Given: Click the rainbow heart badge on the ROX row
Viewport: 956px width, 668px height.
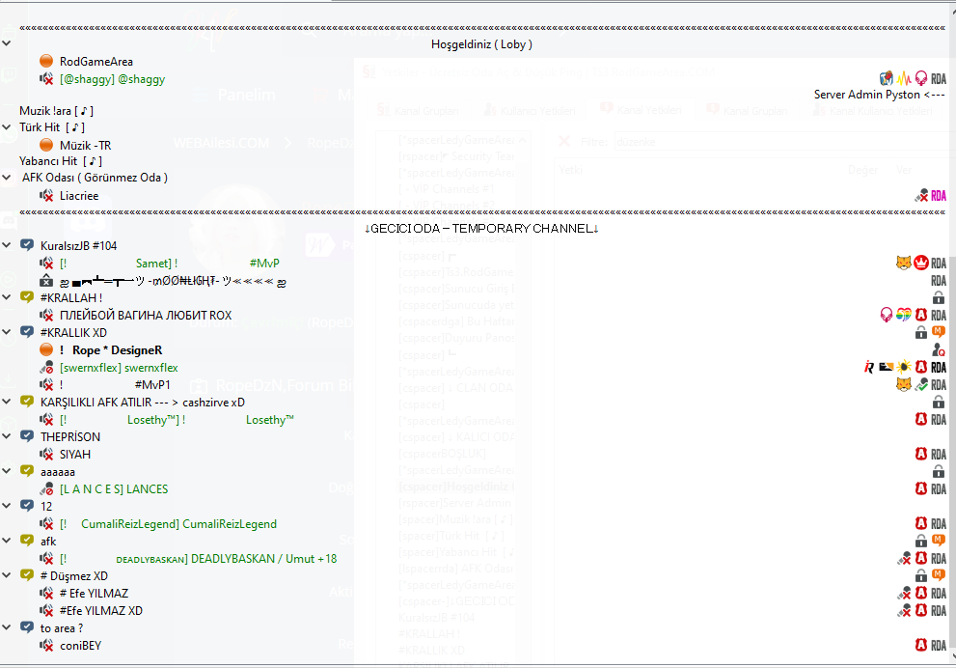Looking at the screenshot, I should pos(904,315).
